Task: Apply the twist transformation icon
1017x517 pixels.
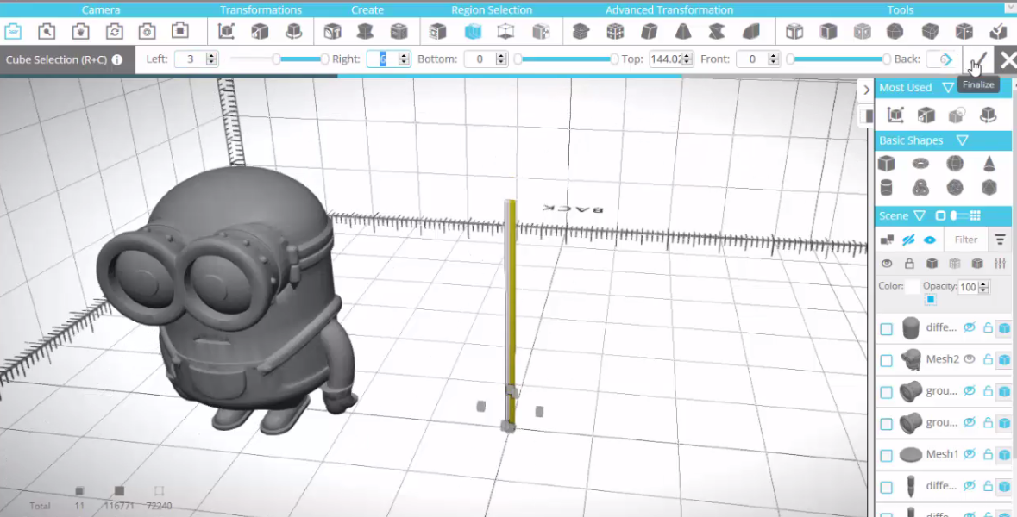Action: (x=717, y=31)
